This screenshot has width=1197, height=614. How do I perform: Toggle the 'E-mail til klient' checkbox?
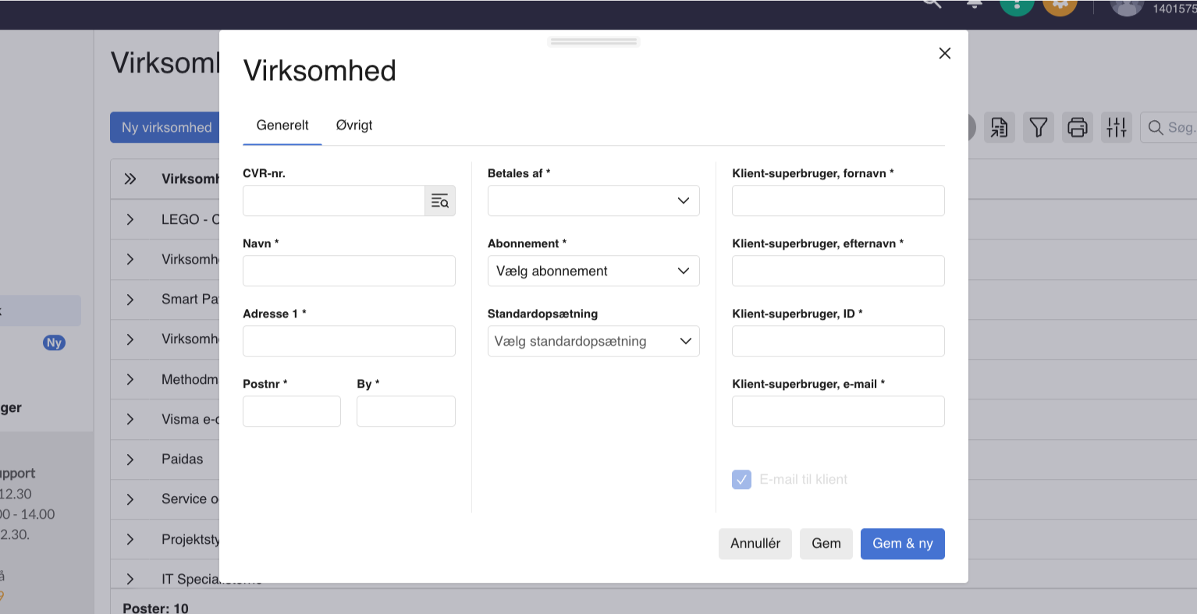tap(741, 479)
